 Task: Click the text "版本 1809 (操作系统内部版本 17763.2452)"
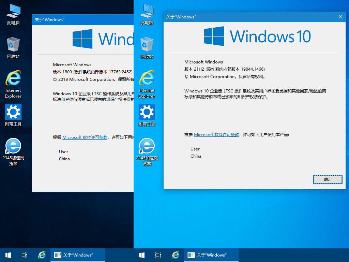click(93, 72)
